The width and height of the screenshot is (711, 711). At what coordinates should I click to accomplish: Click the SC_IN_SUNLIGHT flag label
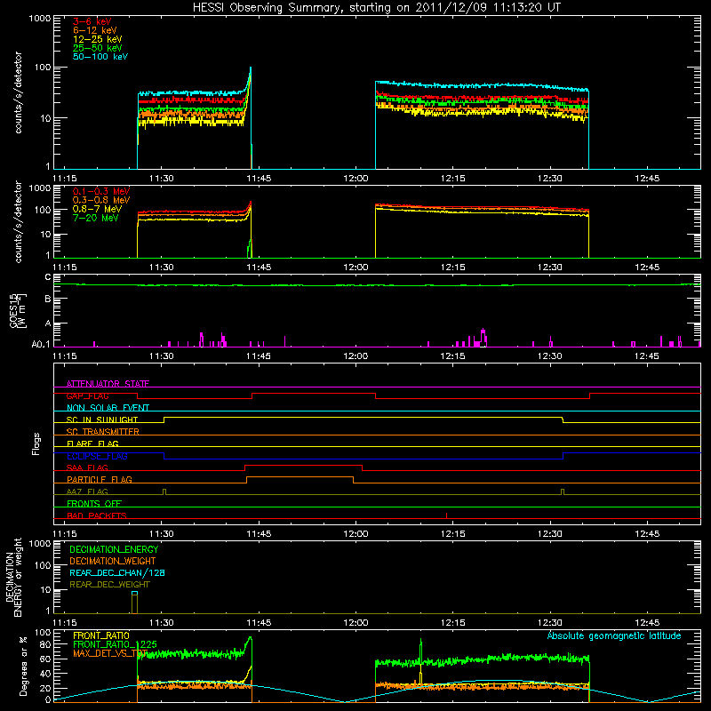(x=102, y=419)
